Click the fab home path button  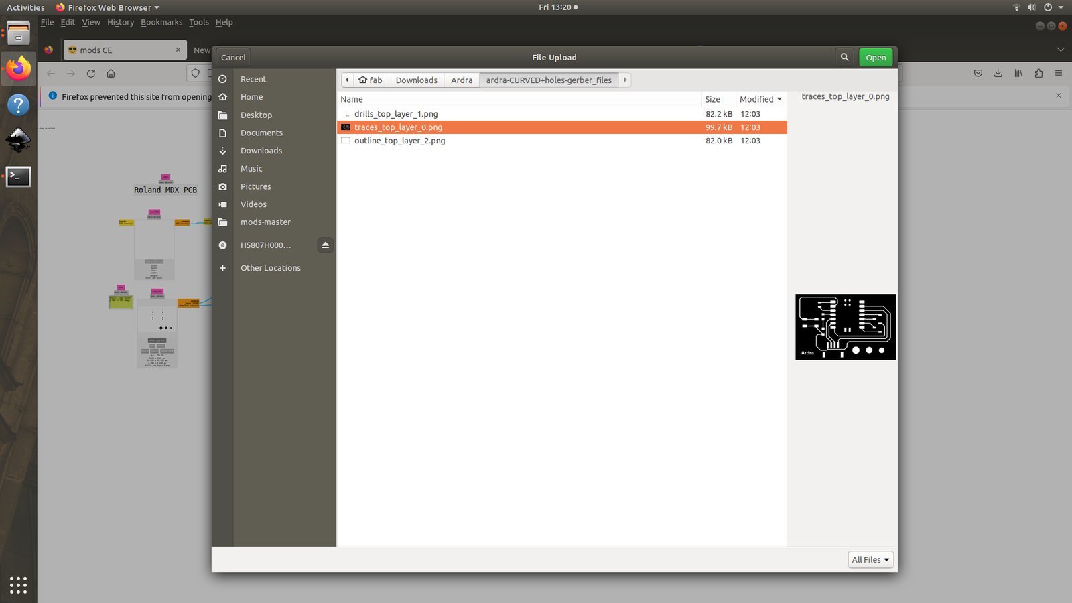[371, 80]
